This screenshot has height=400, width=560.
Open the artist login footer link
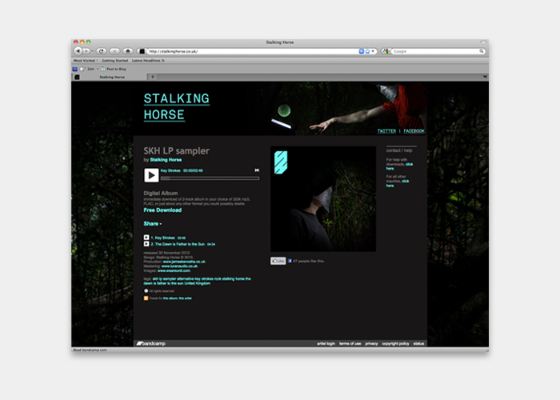[x=326, y=343]
